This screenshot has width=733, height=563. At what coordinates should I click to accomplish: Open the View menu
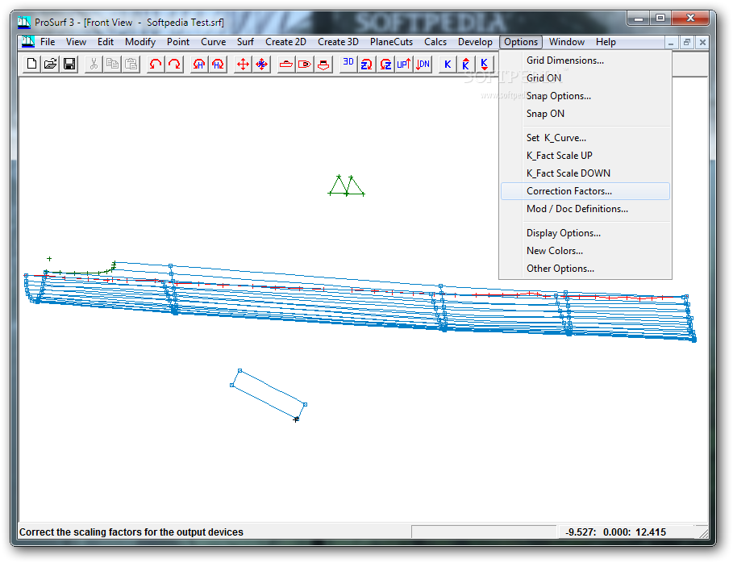(76, 42)
